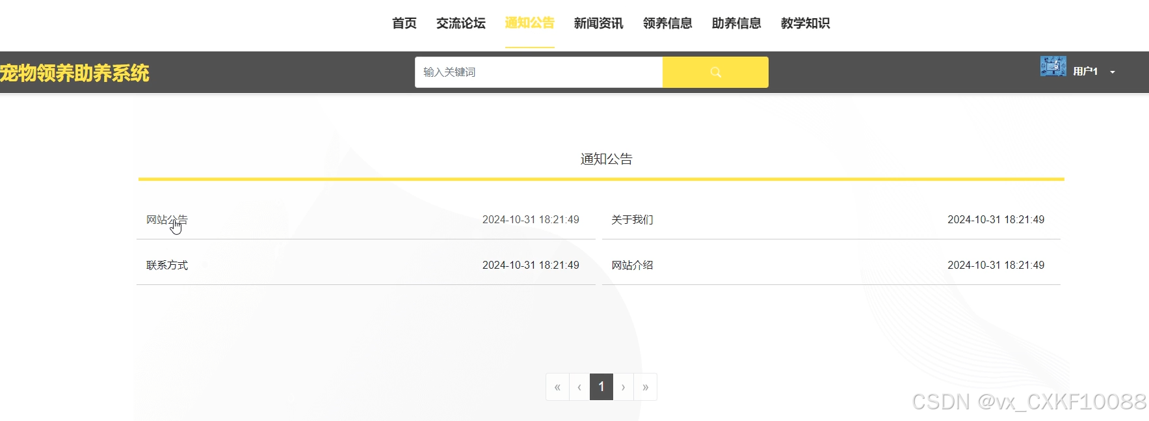Jump to first page with « button
1149x421 pixels.
[557, 387]
